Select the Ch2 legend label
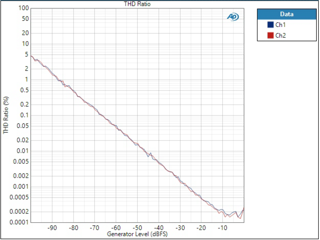 point(281,35)
